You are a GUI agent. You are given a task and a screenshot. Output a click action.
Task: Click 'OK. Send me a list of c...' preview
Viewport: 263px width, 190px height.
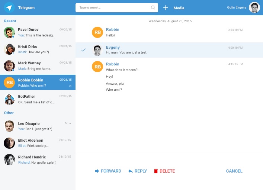coord(36,102)
